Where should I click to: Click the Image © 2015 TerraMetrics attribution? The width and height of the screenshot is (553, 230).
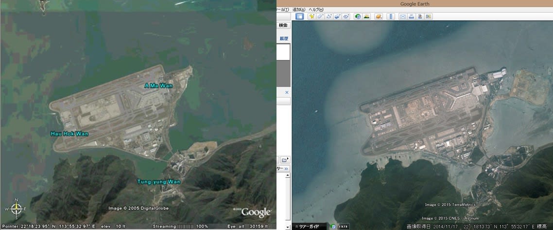coord(450,204)
